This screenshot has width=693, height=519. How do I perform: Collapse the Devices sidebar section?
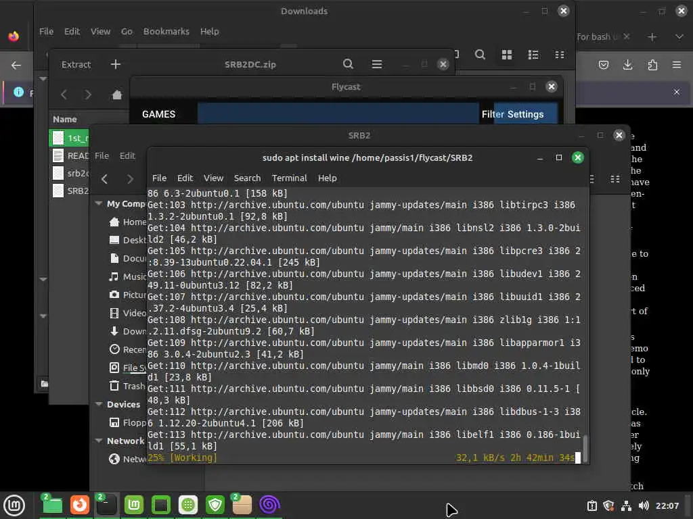coord(99,404)
